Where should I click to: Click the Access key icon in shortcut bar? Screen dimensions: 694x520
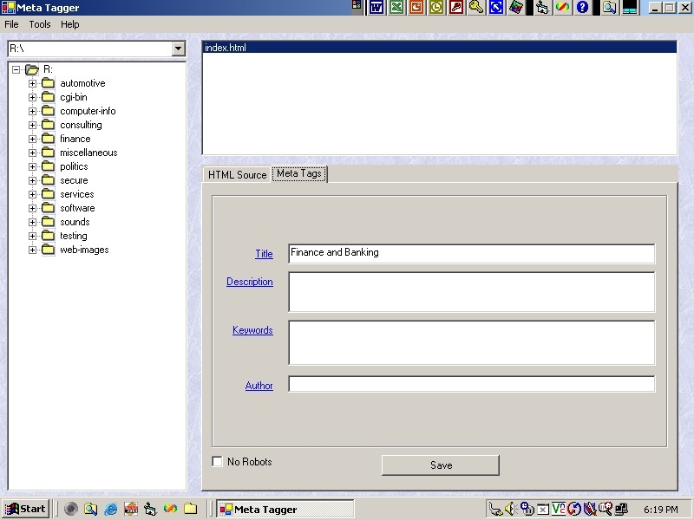(476, 7)
